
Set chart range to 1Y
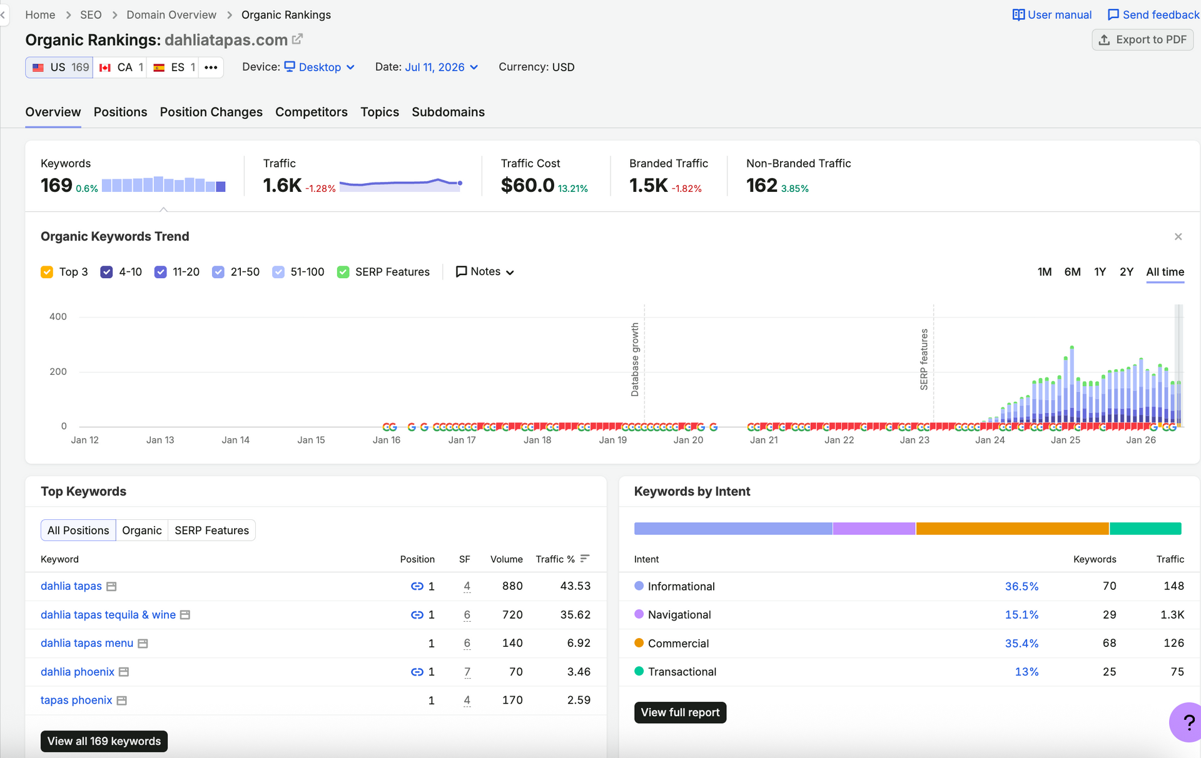(x=1100, y=272)
